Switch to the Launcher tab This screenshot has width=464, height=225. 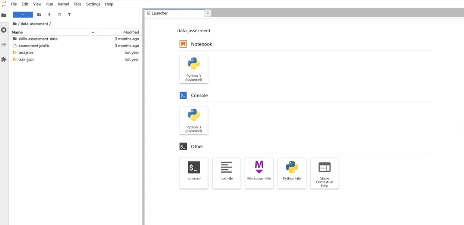(174, 13)
